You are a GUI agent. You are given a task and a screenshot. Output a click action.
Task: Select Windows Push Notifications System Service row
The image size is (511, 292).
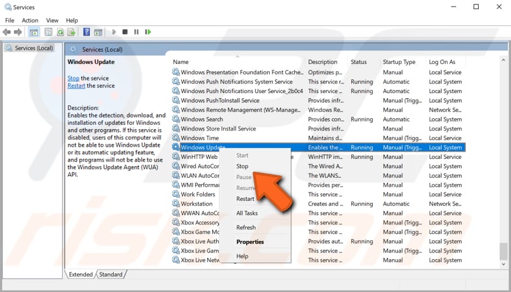click(318, 81)
